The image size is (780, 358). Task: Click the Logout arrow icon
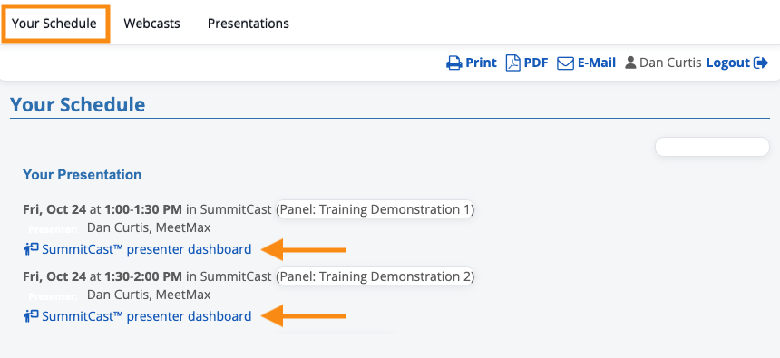click(x=761, y=63)
